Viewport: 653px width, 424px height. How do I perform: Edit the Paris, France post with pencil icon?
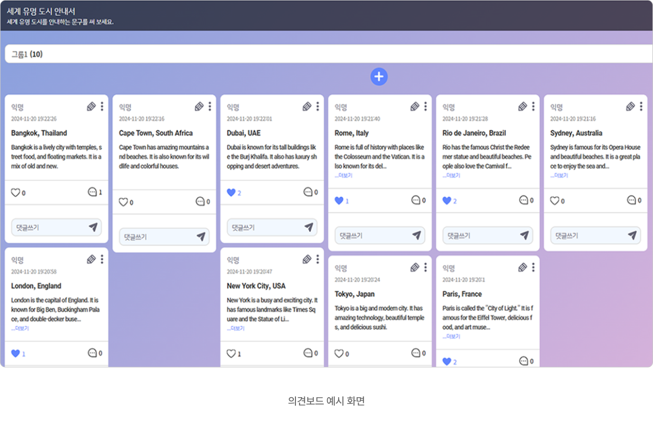pos(522,268)
